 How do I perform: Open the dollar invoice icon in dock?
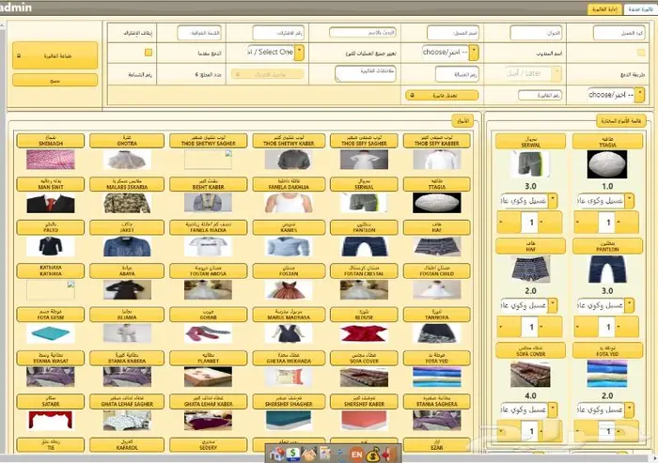point(293,453)
